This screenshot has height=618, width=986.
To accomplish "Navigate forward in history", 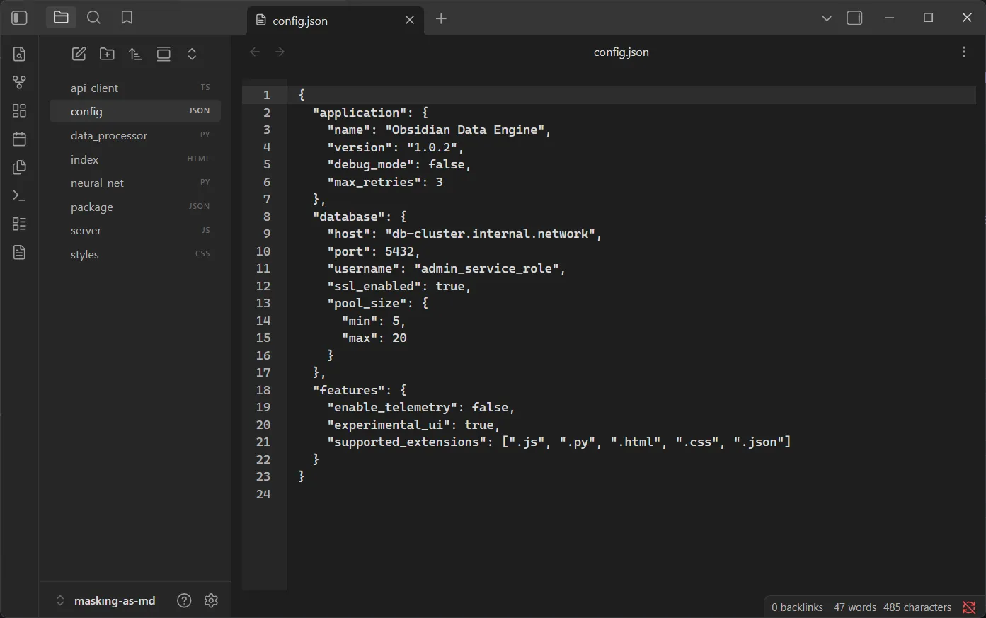I will 280,52.
